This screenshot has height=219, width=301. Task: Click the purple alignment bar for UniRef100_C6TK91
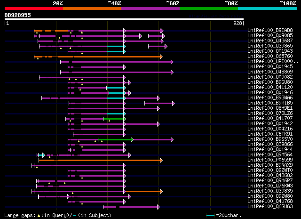[99, 134]
